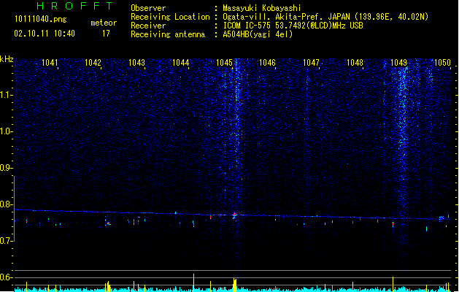Viewport: 459px width, 292px height.
Task: Click the 1047 time axis marker
Action: pos(311,63)
